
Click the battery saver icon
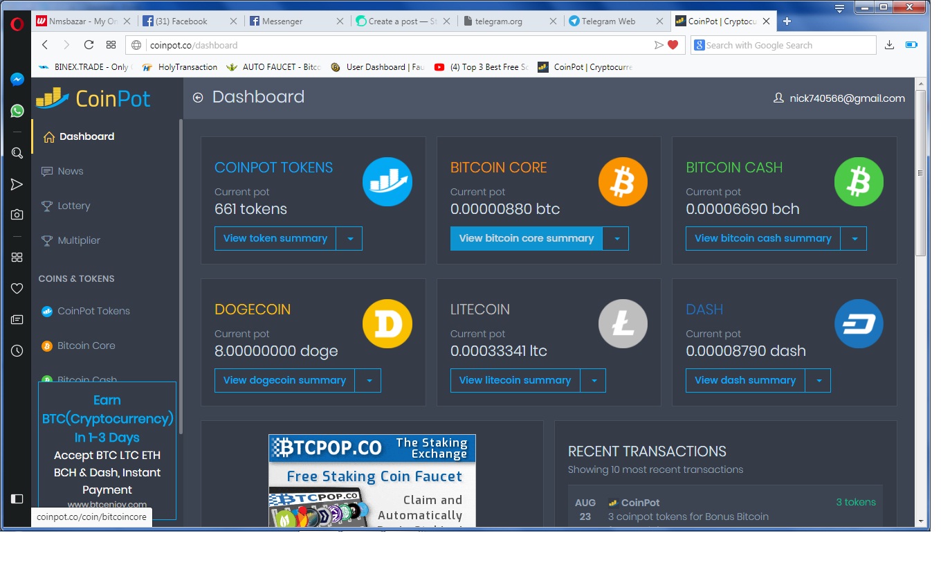coord(911,45)
